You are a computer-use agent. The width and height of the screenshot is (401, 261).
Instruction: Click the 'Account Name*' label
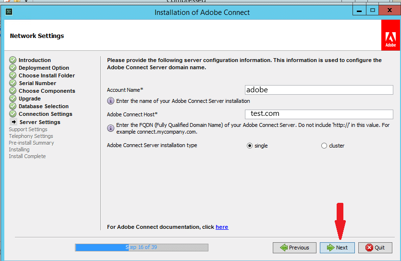click(x=125, y=90)
